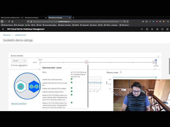
Task: Click the Kubernetes Node - worker heading
Action: 52,68
